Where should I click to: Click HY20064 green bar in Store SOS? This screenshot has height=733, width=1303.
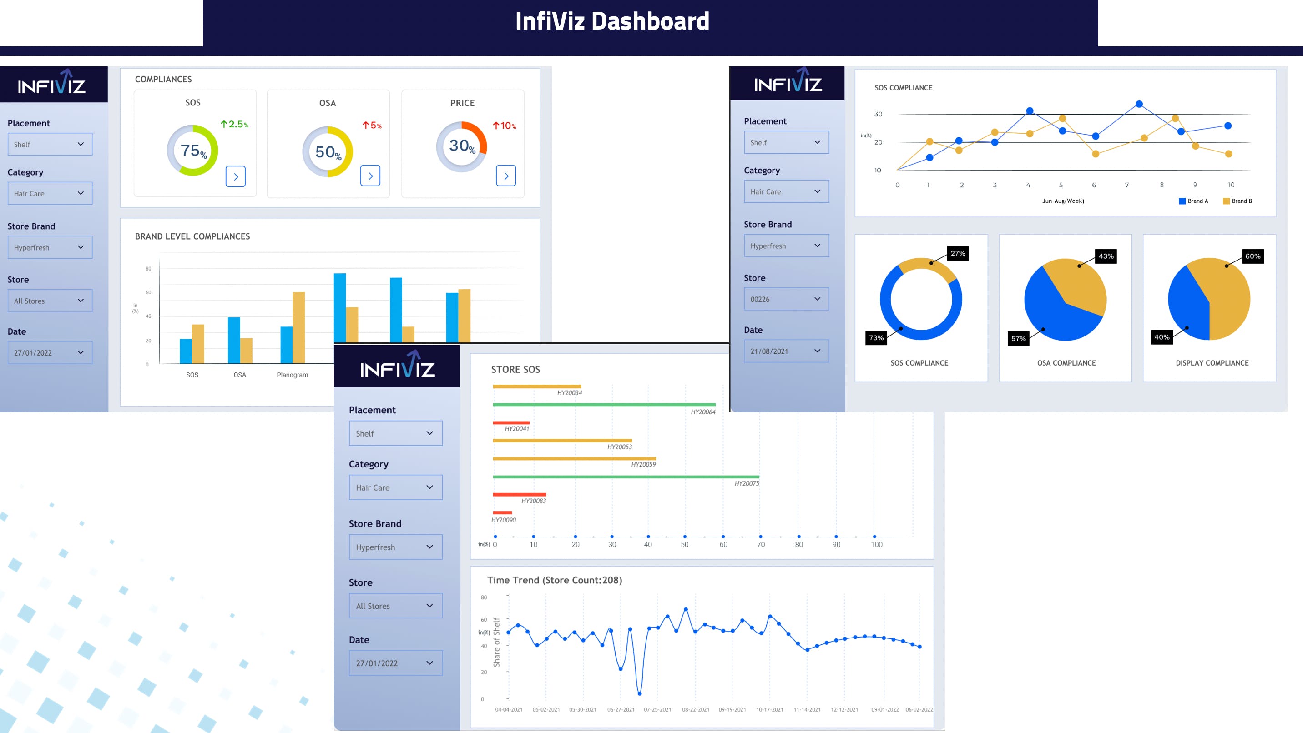click(604, 404)
